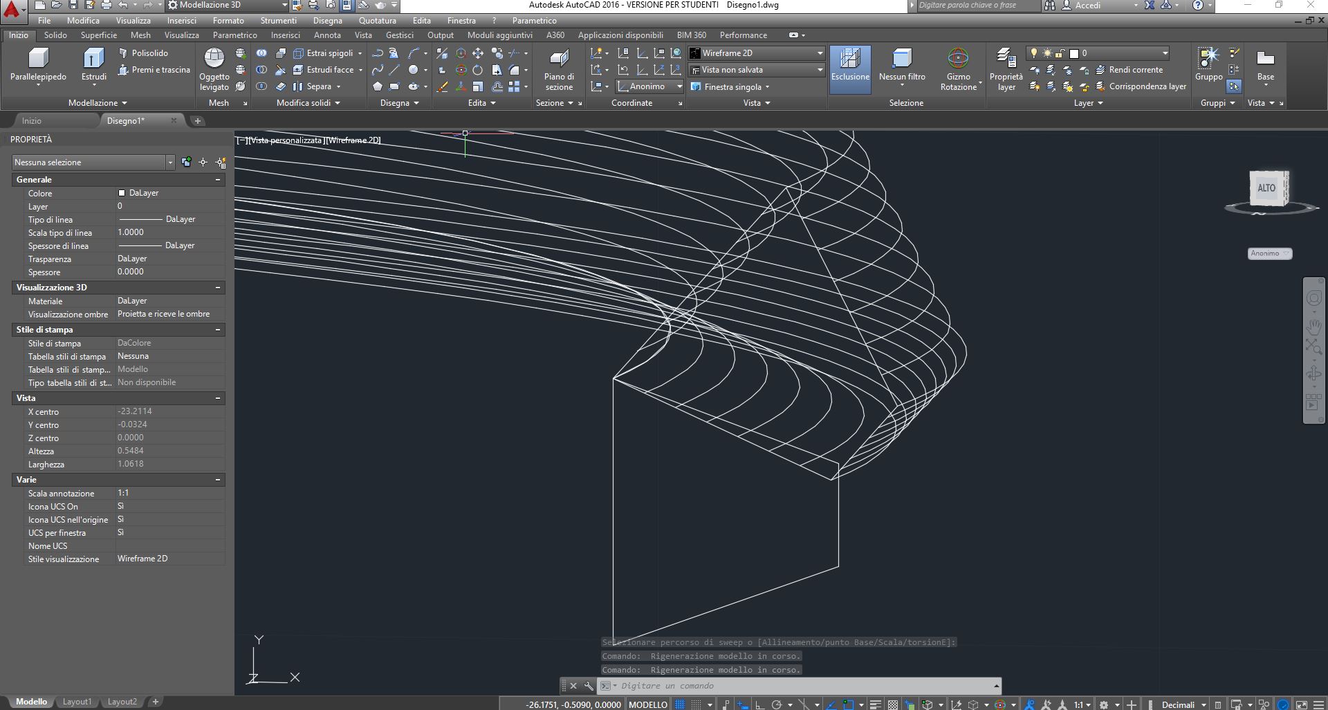Toggle ortho mode in status bar
The height and width of the screenshot is (710, 1328).
click(759, 704)
